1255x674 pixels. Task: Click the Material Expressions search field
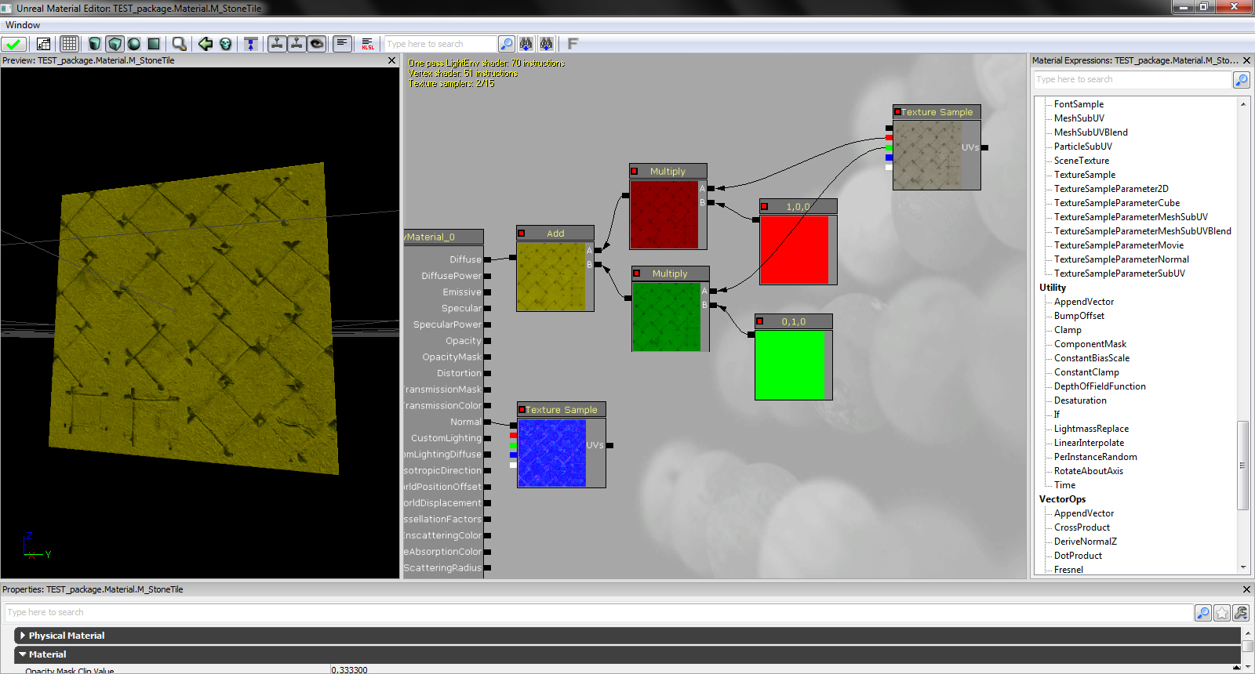1132,80
